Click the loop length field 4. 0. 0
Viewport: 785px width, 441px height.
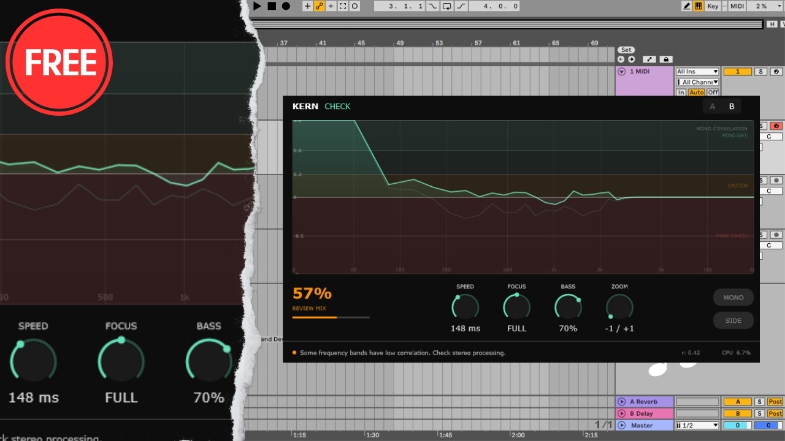(x=494, y=6)
